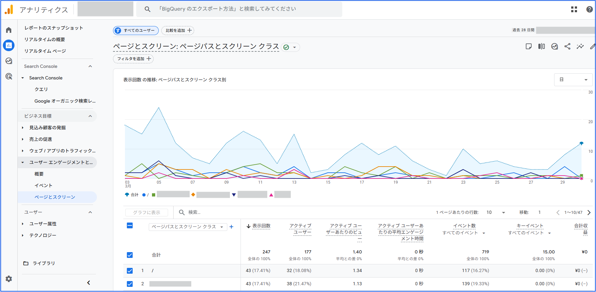The height and width of the screenshot is (292, 596).
Task: Open the Explore icon in left rail
Action: point(9,61)
